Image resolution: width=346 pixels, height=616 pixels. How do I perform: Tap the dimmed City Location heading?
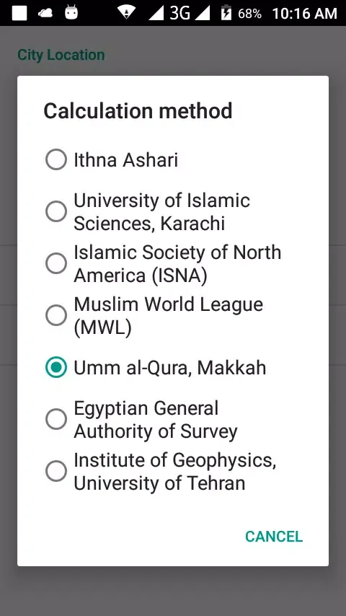pos(61,55)
